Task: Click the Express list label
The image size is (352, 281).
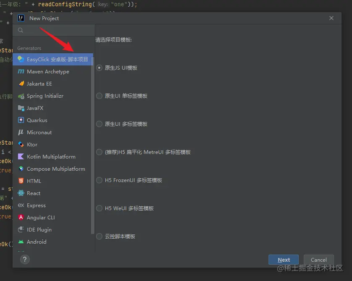Action: [36, 206]
